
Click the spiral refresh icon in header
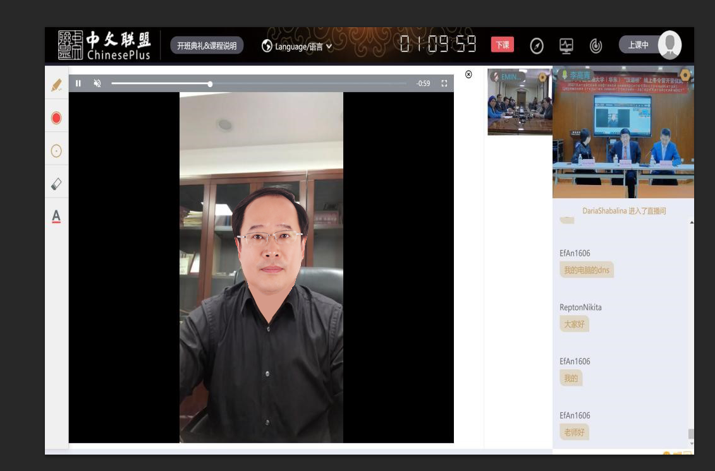pos(596,45)
